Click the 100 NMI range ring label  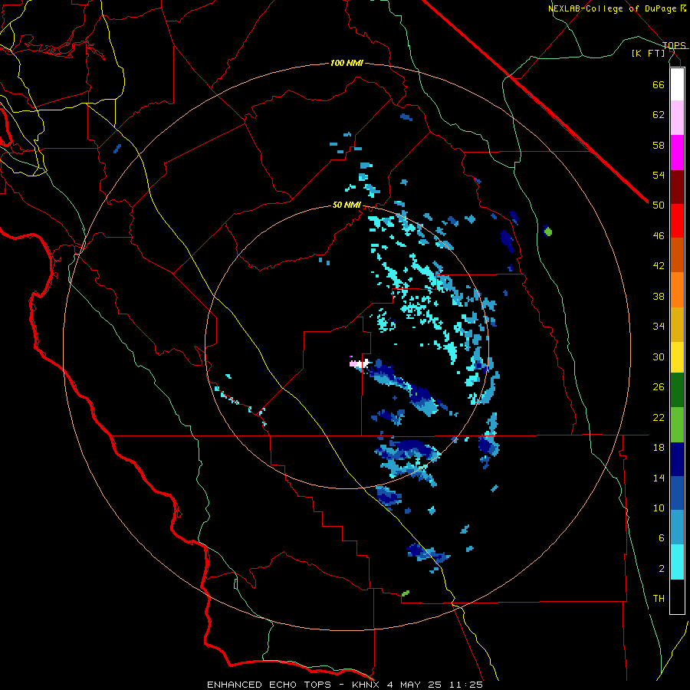(x=347, y=63)
